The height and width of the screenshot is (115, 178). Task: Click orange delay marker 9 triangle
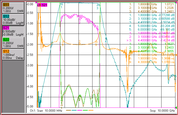pos(96,42)
